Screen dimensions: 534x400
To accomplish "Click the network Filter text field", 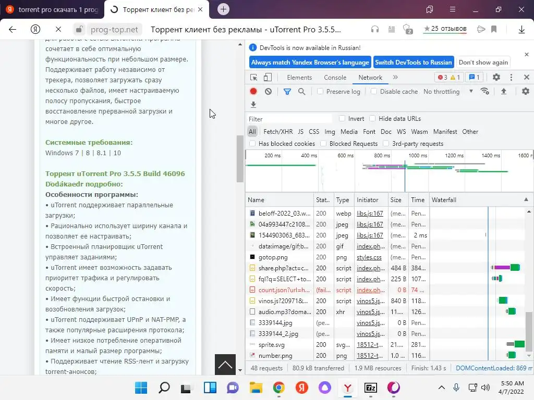I will coord(289,119).
